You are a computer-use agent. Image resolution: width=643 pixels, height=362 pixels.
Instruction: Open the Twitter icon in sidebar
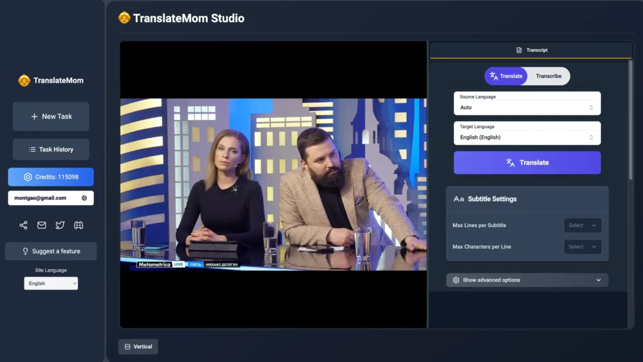coord(59,225)
